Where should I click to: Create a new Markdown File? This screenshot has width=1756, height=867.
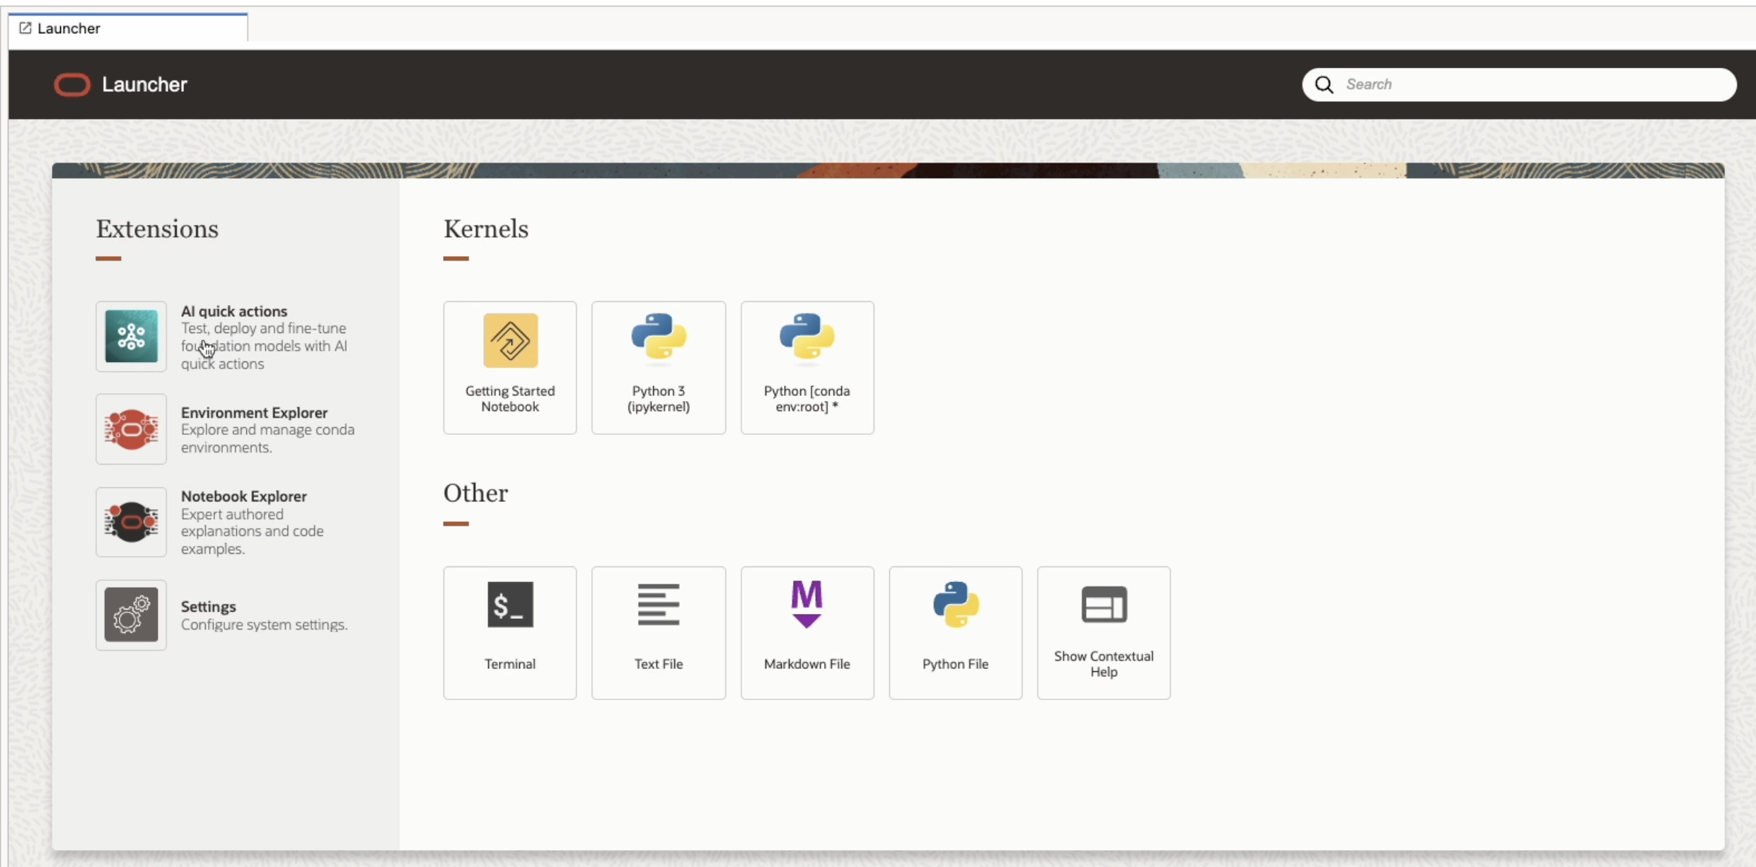807,632
